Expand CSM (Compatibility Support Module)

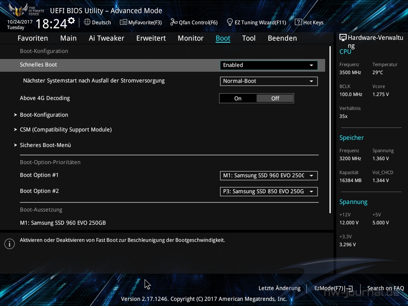point(66,129)
